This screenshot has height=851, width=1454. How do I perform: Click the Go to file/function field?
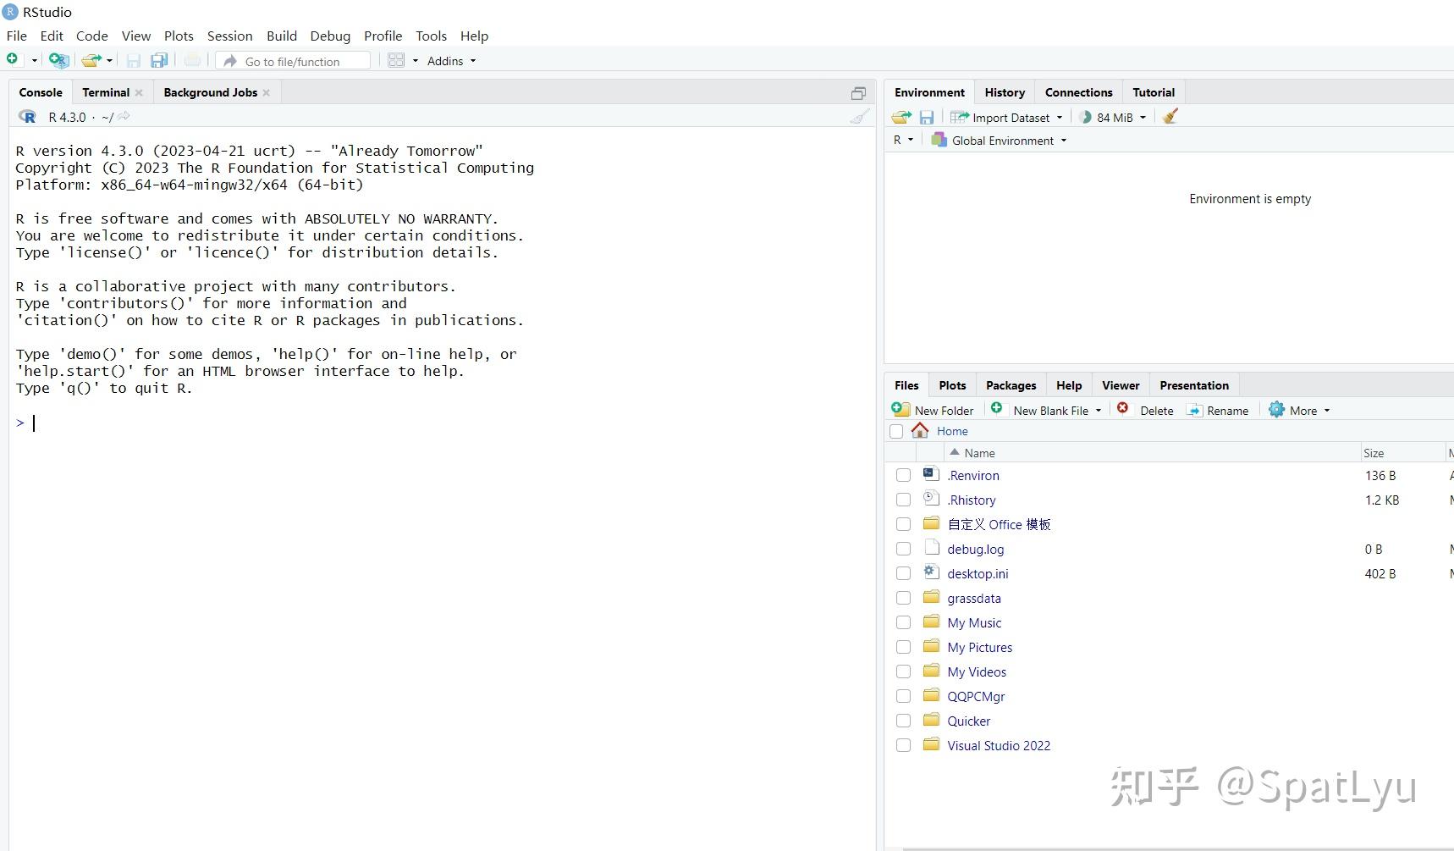[292, 61]
